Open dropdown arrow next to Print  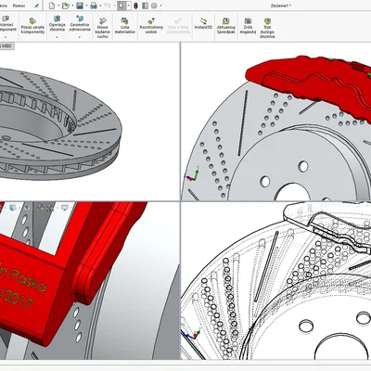100,6
